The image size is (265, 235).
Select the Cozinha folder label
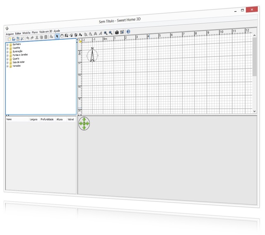click(x=16, y=48)
